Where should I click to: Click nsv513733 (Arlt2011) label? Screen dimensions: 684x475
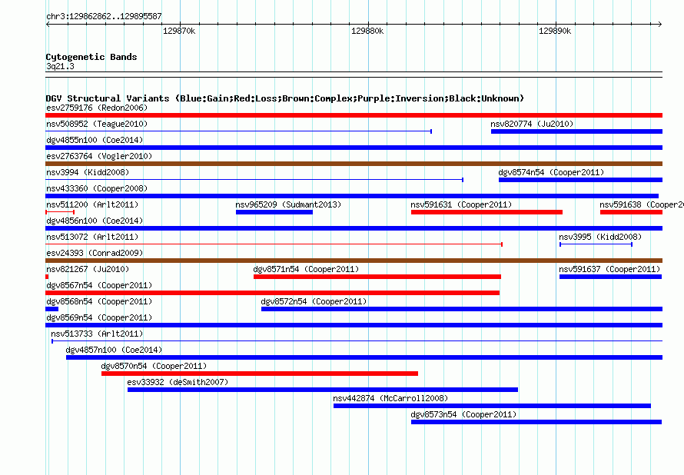[x=97, y=334]
